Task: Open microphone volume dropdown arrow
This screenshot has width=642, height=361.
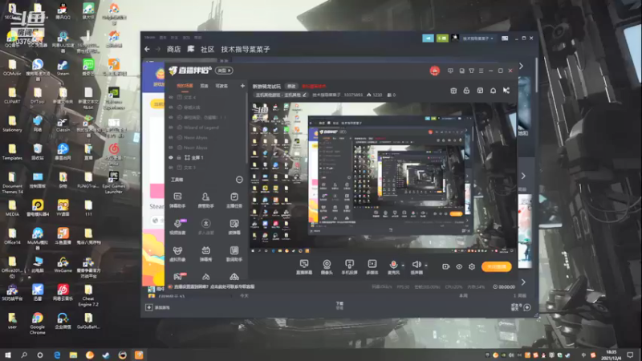Action: point(403,266)
